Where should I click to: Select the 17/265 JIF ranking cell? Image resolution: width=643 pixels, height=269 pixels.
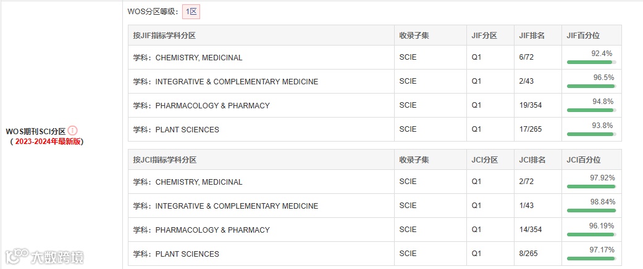pyautogui.click(x=531, y=129)
